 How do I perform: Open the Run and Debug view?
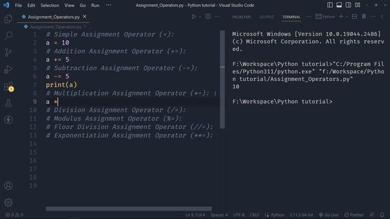(9, 69)
